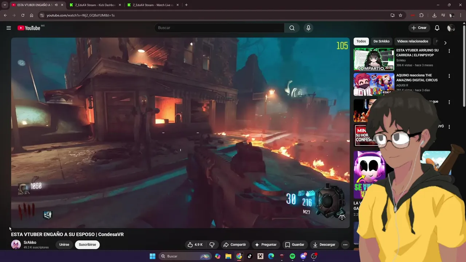Open the Amazing Digital Circus thumbnail

pyautogui.click(x=374, y=84)
